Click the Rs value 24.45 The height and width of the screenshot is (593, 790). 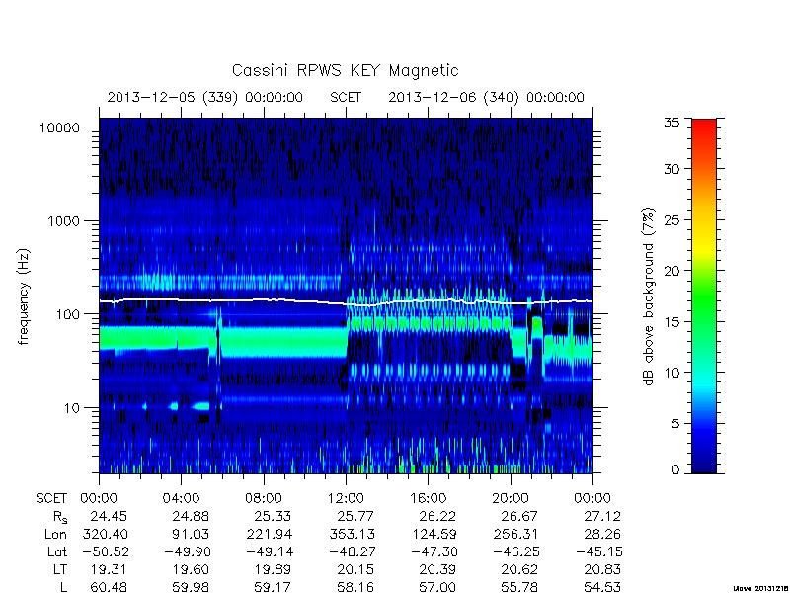tap(109, 516)
